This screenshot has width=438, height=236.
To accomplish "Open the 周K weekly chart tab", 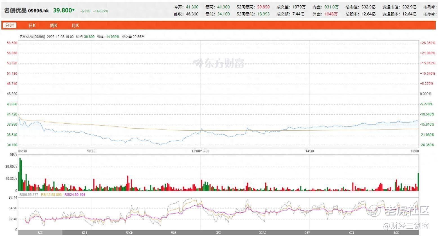I will pyautogui.click(x=53, y=26).
